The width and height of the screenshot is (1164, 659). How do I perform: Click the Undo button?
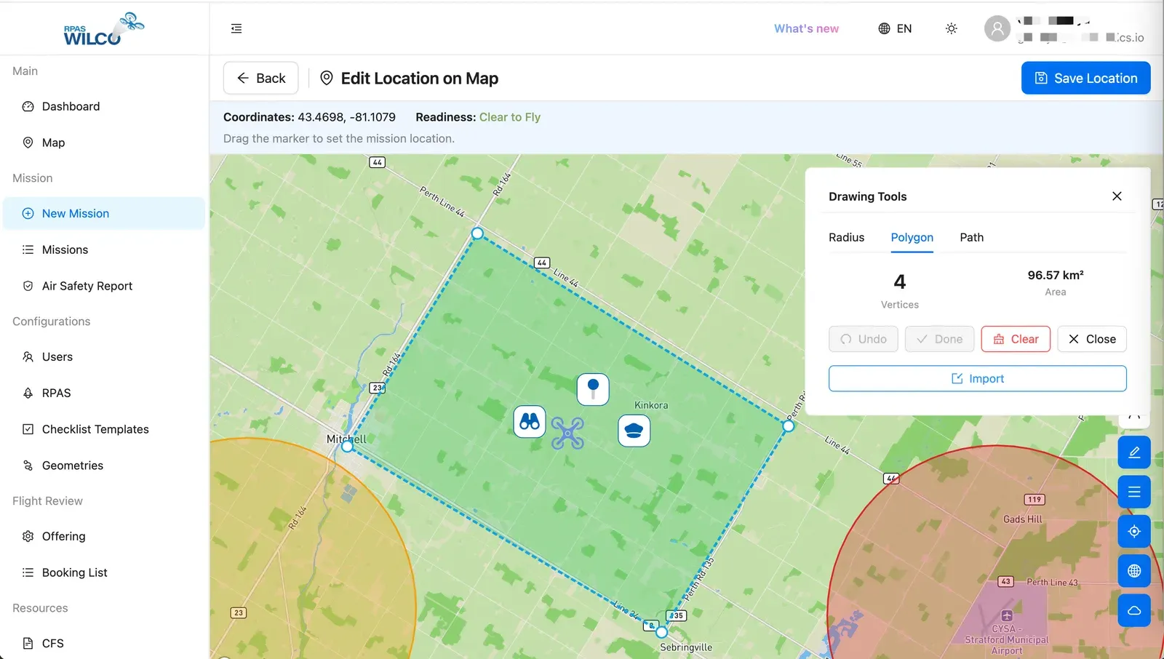[864, 339]
